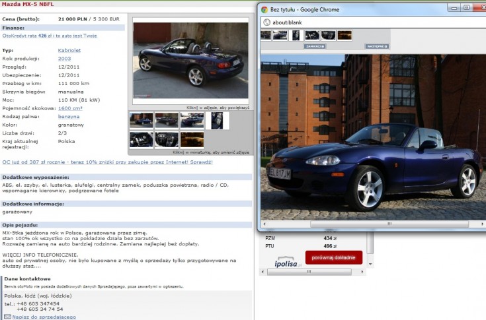Click the mileage value 111 000 km
486x320 pixels.
click(x=74, y=84)
